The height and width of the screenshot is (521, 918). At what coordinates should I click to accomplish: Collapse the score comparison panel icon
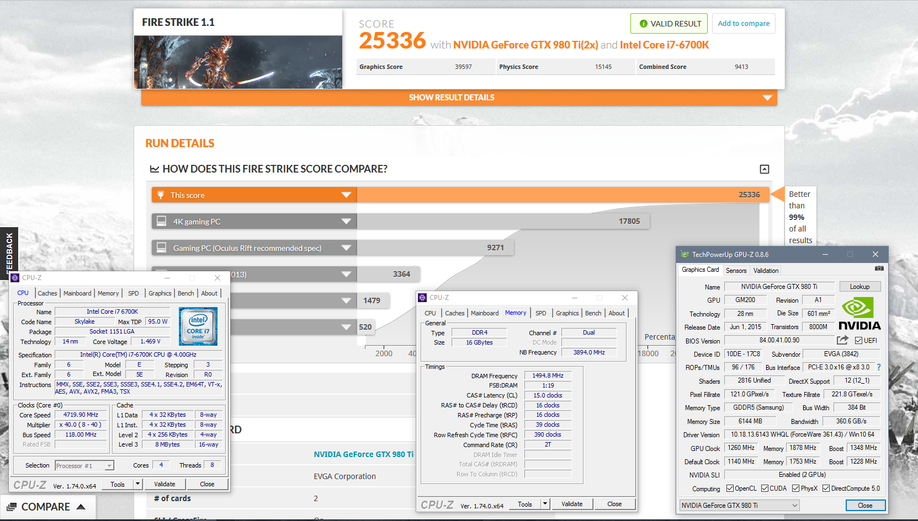(x=765, y=169)
